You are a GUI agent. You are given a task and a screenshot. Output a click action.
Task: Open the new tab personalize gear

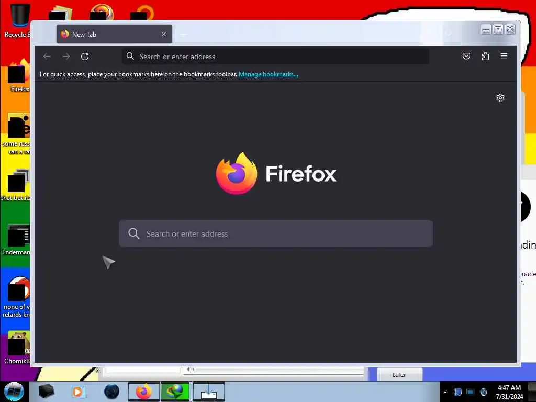click(x=500, y=98)
